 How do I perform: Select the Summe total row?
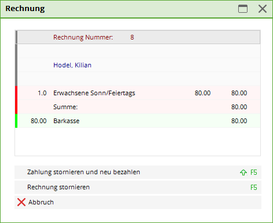(x=138, y=107)
